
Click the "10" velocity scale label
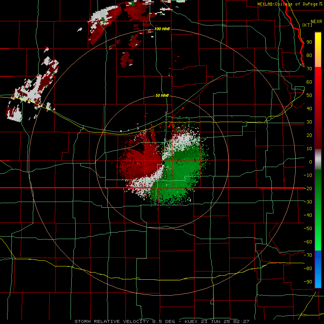(309, 149)
